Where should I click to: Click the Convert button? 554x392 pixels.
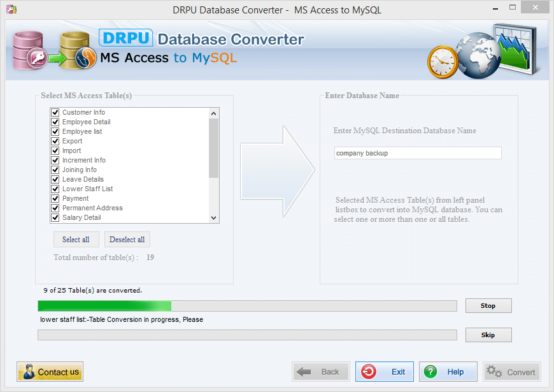click(x=511, y=372)
